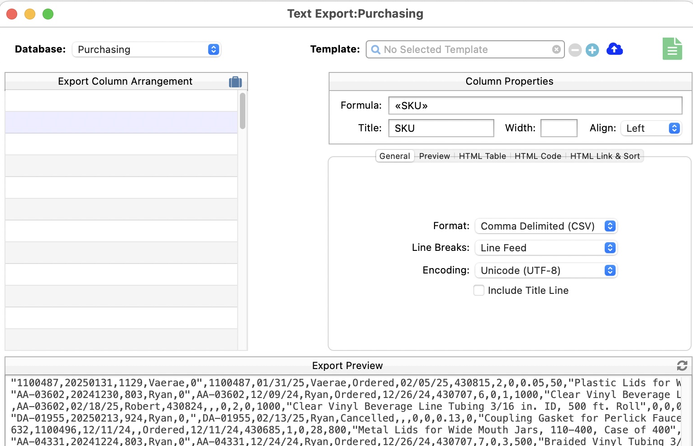Open the Line Breaks dropdown Line Feed
Viewport: 693px width, 446px height.
click(546, 248)
